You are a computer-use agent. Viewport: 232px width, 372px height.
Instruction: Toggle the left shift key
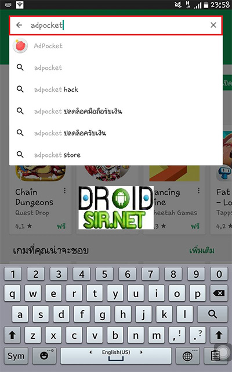[13, 335]
